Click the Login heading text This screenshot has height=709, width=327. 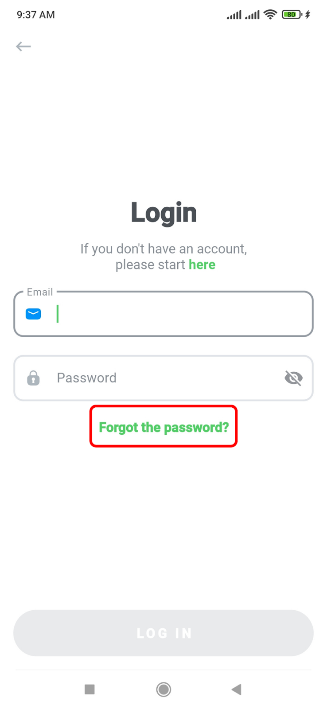click(163, 213)
